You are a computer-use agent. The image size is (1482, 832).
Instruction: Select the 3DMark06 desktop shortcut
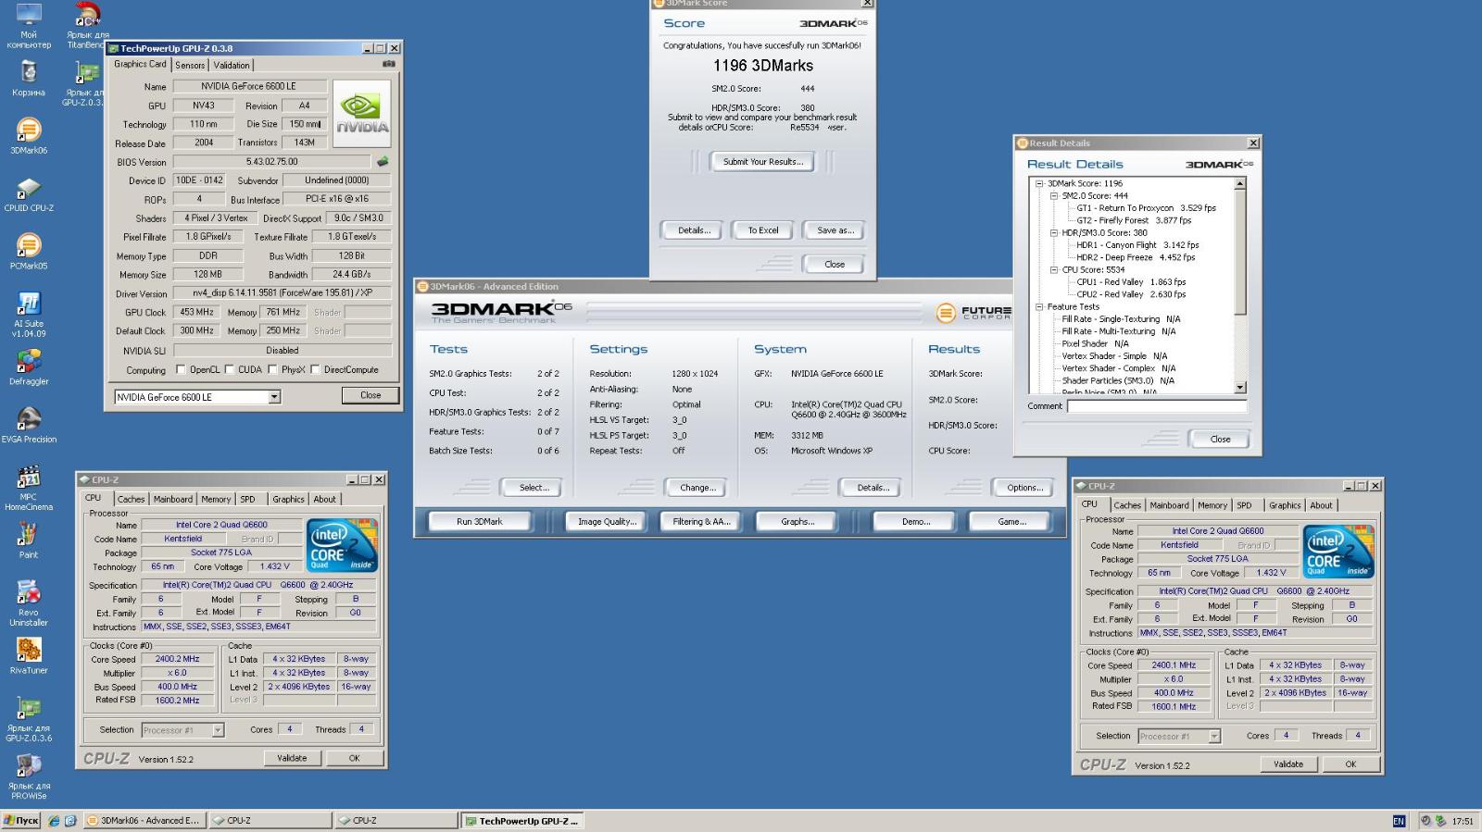coord(29,136)
